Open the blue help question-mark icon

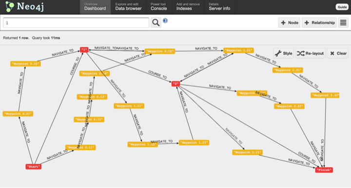[165, 20]
